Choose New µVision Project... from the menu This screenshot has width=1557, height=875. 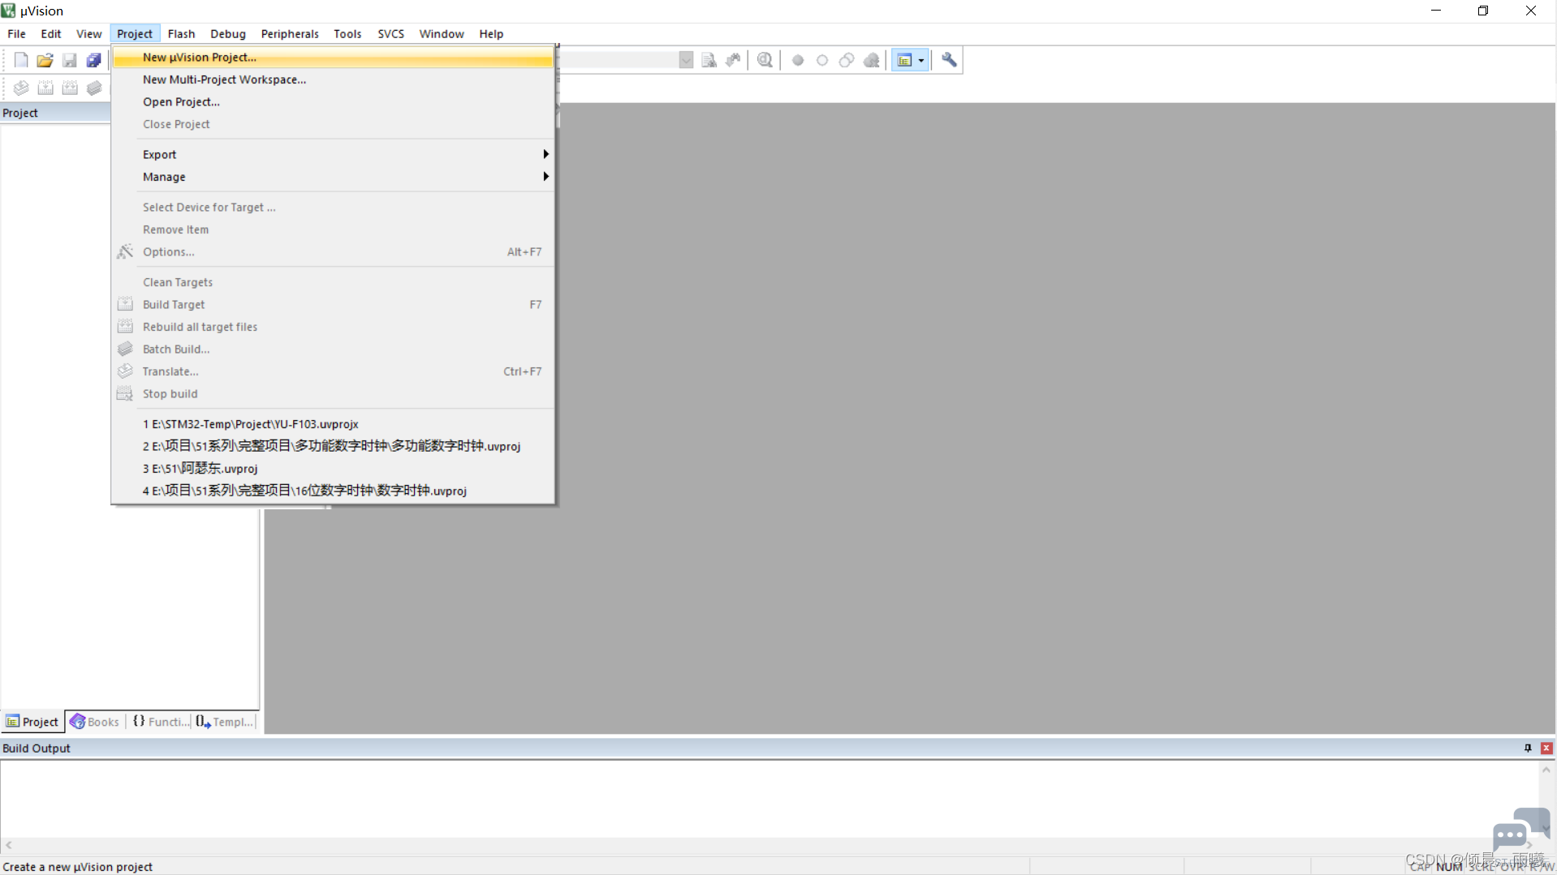pos(333,58)
